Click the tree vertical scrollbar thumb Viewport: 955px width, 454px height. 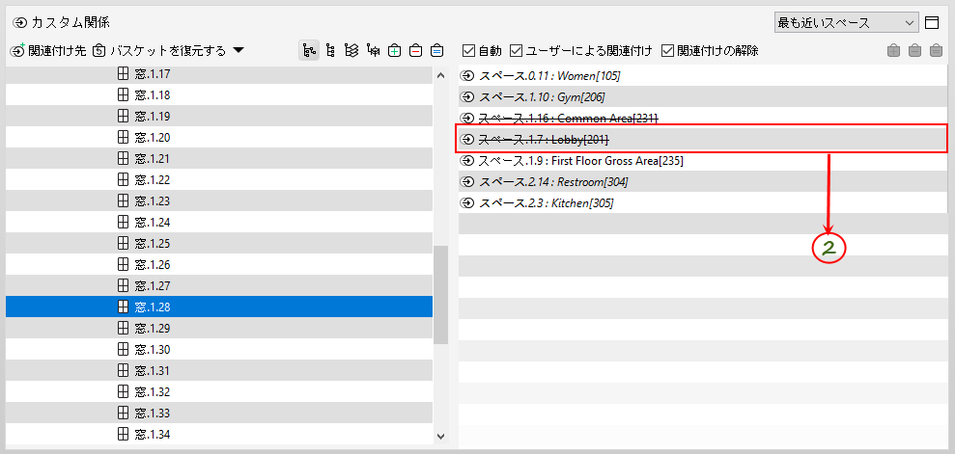click(x=441, y=295)
